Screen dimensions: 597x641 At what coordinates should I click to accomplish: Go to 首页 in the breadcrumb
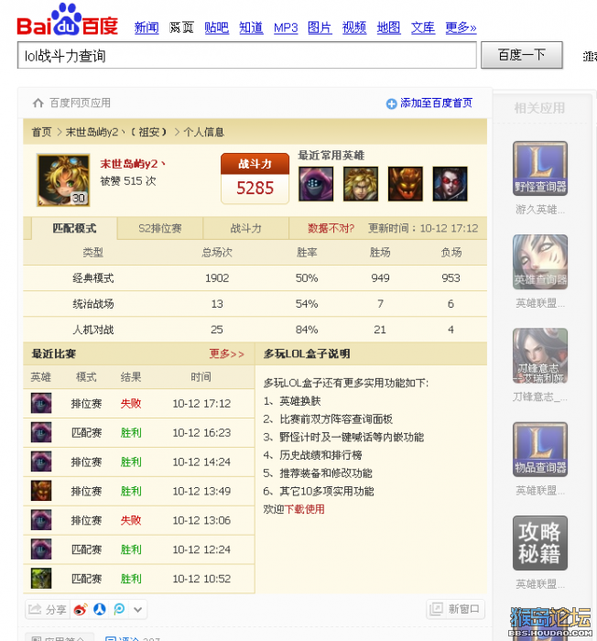click(42, 132)
